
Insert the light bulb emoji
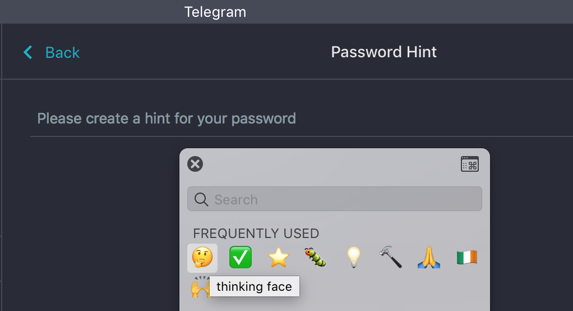pos(353,258)
